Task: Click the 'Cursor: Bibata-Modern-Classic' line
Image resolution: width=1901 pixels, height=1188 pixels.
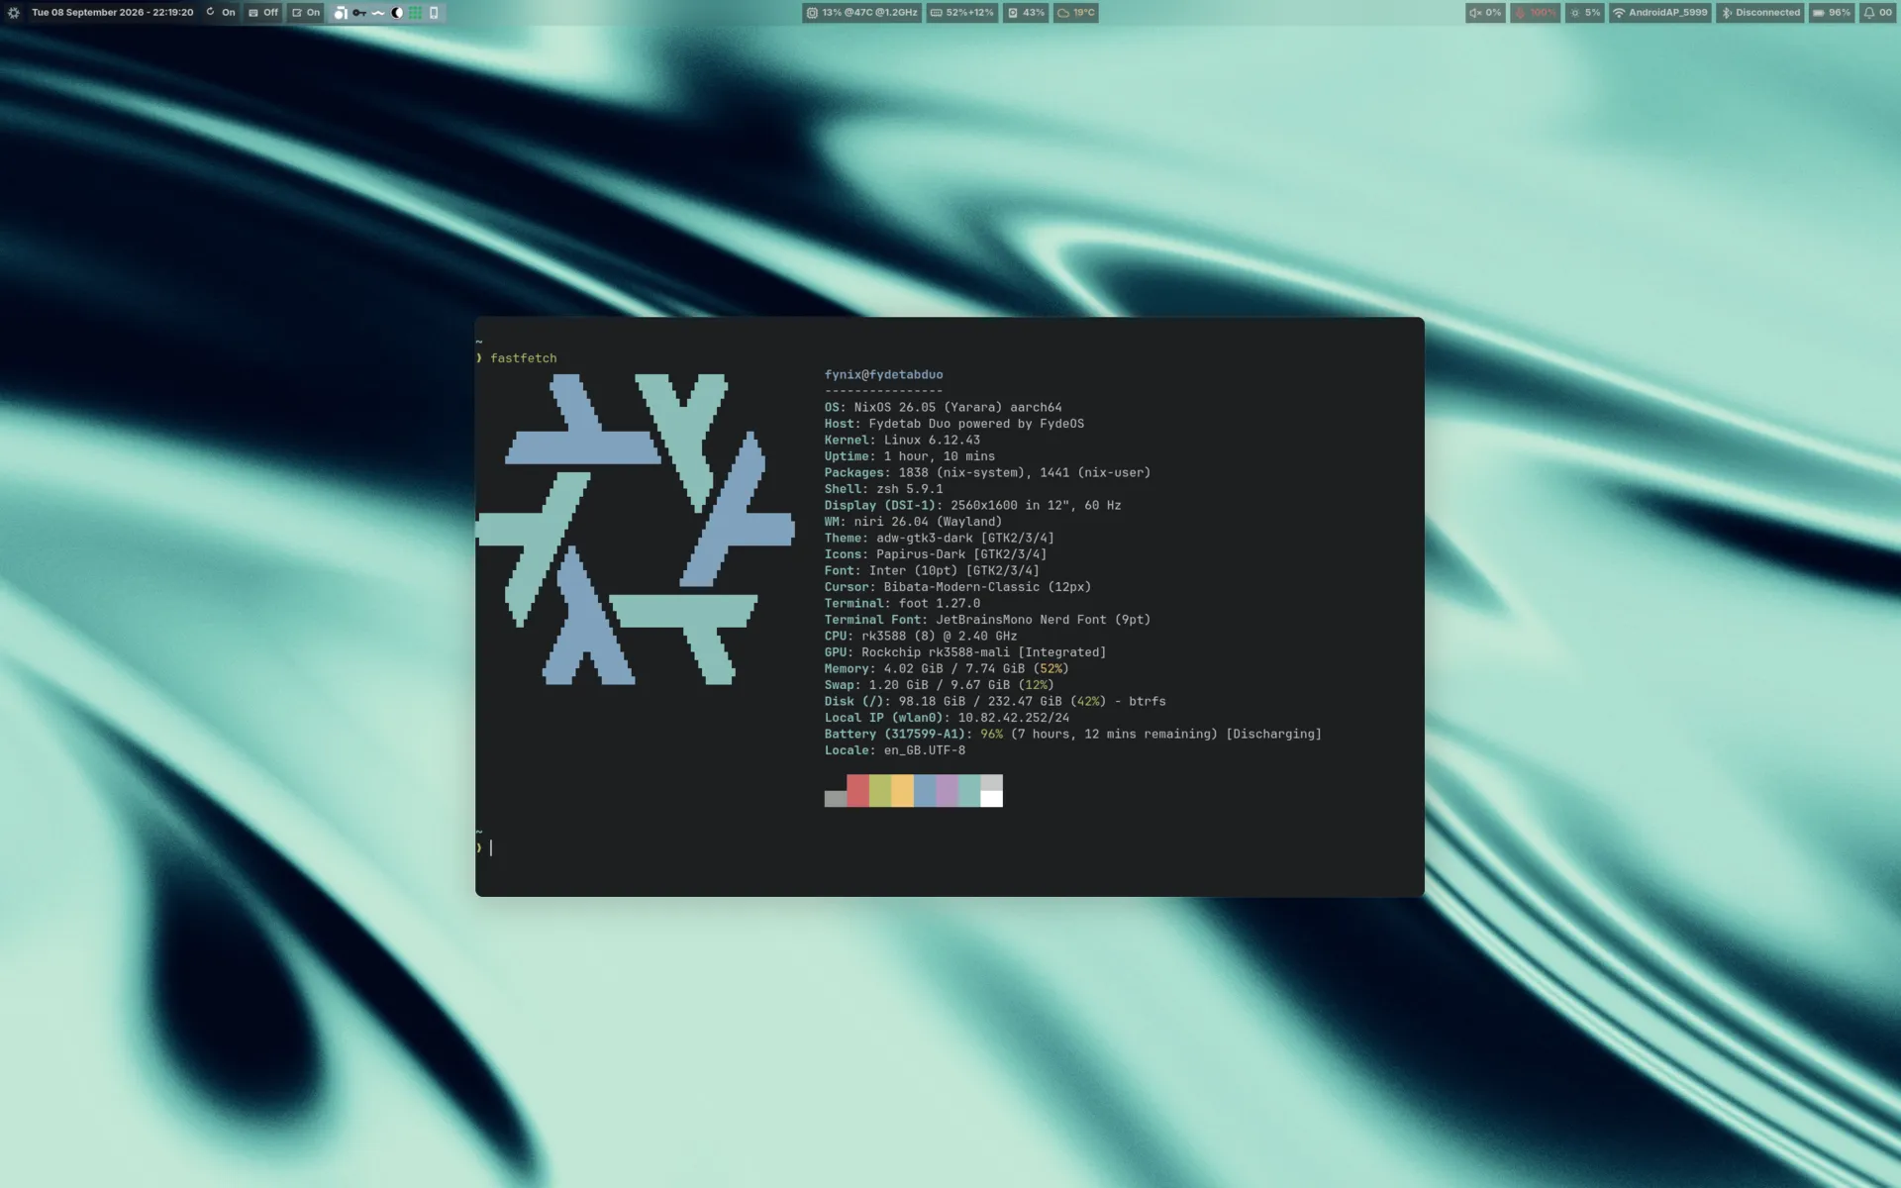Action: 957,587
